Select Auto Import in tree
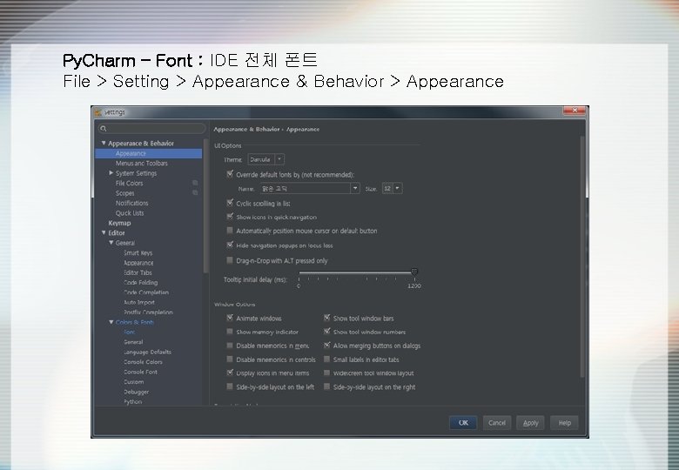Image resolution: width=679 pixels, height=470 pixels. click(x=139, y=303)
